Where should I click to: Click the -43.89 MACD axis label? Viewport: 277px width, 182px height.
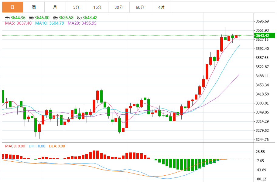pos(261,170)
